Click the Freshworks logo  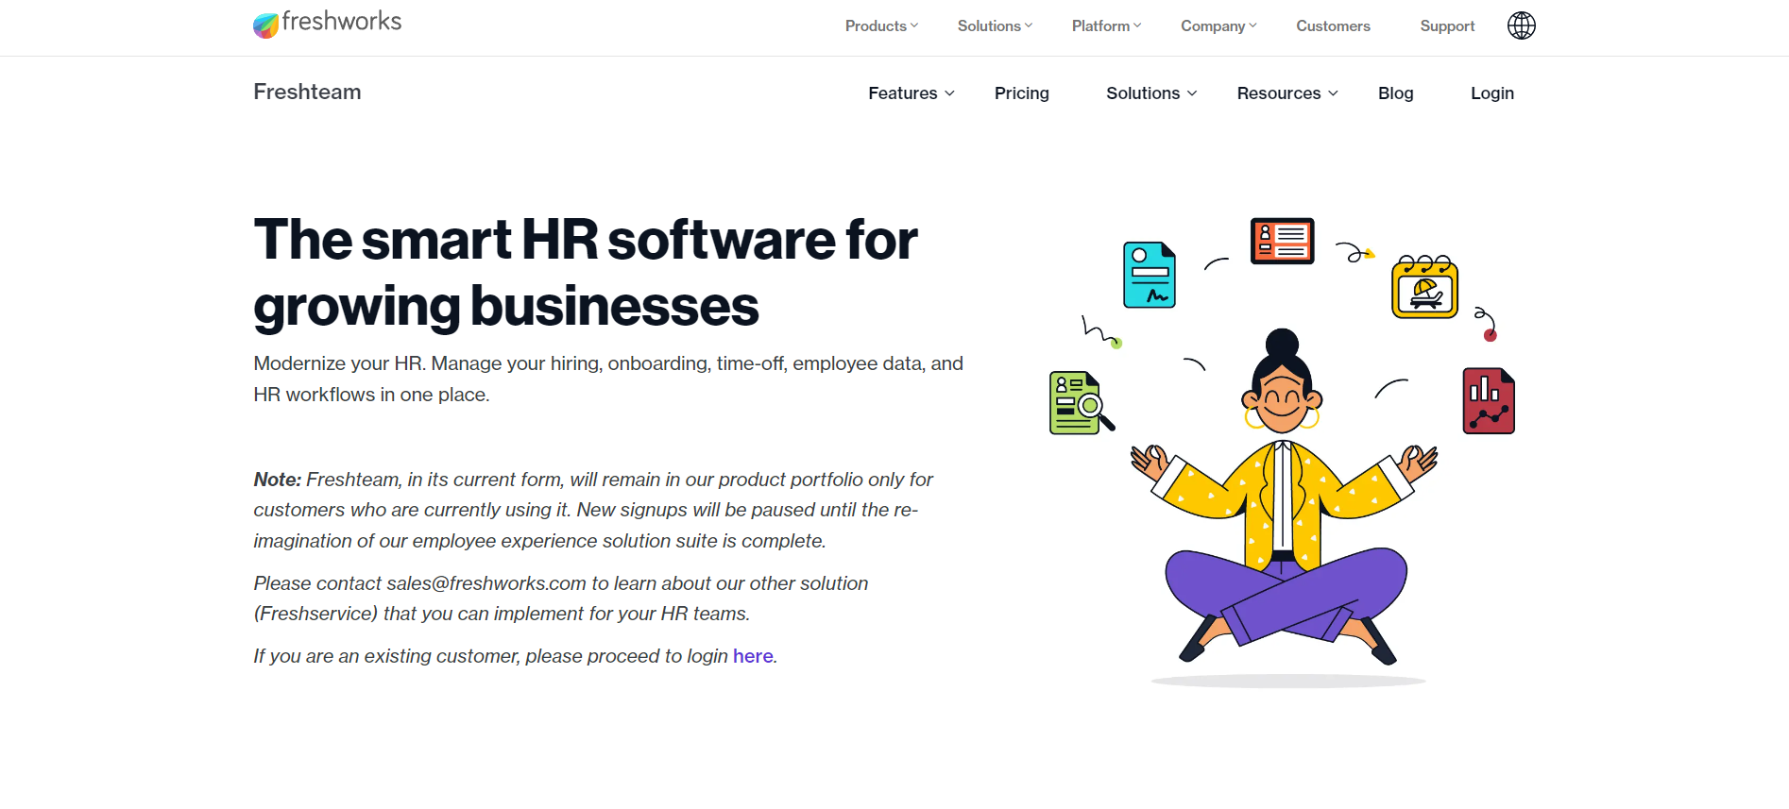tap(327, 24)
